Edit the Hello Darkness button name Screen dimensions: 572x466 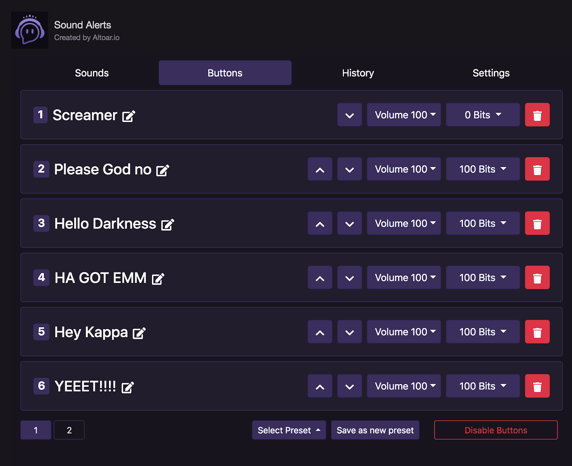tap(168, 224)
